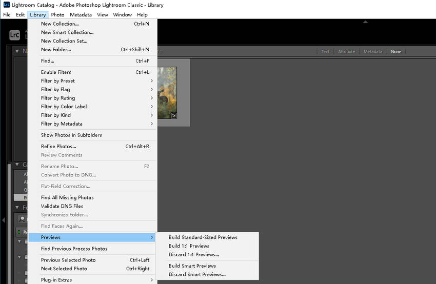Collapse the Folders panel triangle

(x=17, y=208)
